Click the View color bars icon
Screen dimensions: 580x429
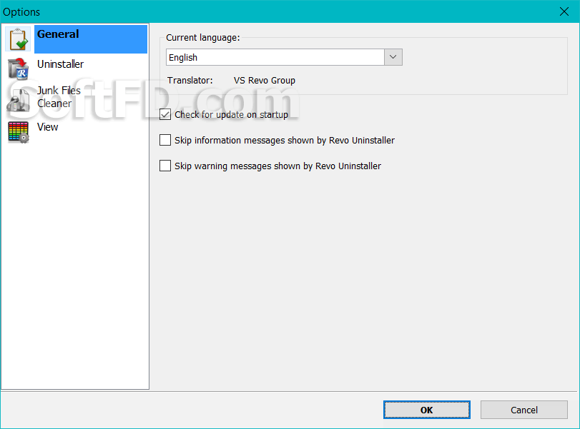(x=18, y=132)
